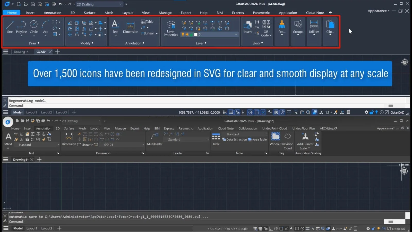Click the 2025 command line scrollbar thumb

[x=391, y=222]
